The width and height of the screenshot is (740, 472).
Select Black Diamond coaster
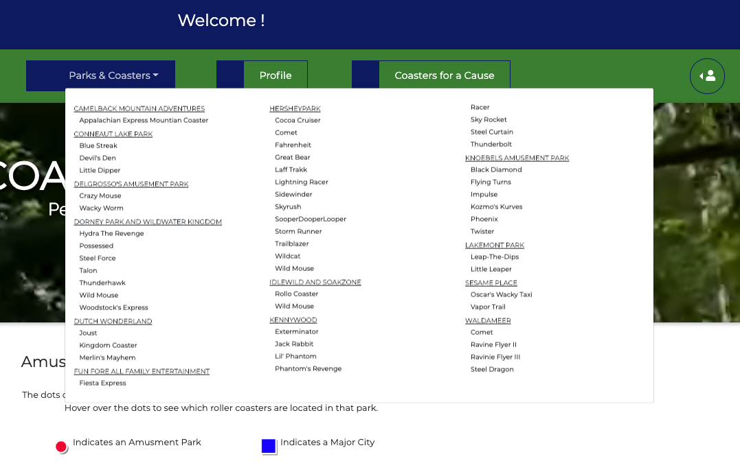click(x=496, y=169)
